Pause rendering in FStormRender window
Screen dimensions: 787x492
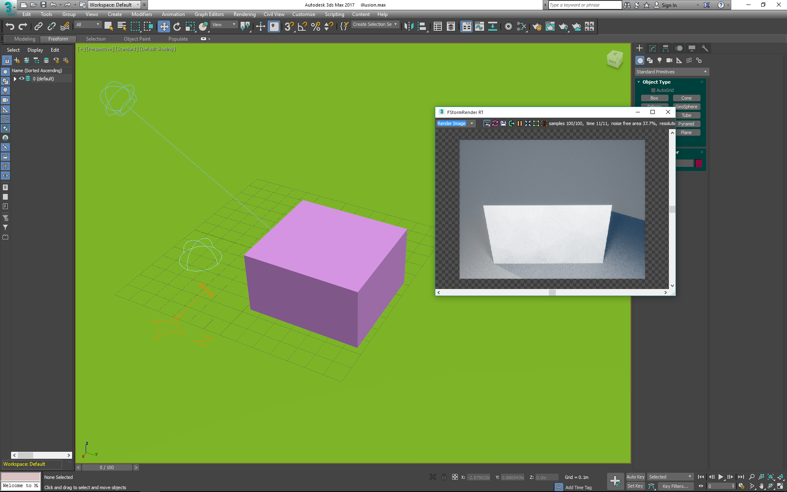[520, 123]
